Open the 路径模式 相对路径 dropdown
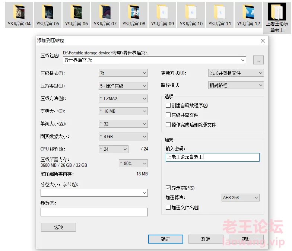 pos(236,85)
